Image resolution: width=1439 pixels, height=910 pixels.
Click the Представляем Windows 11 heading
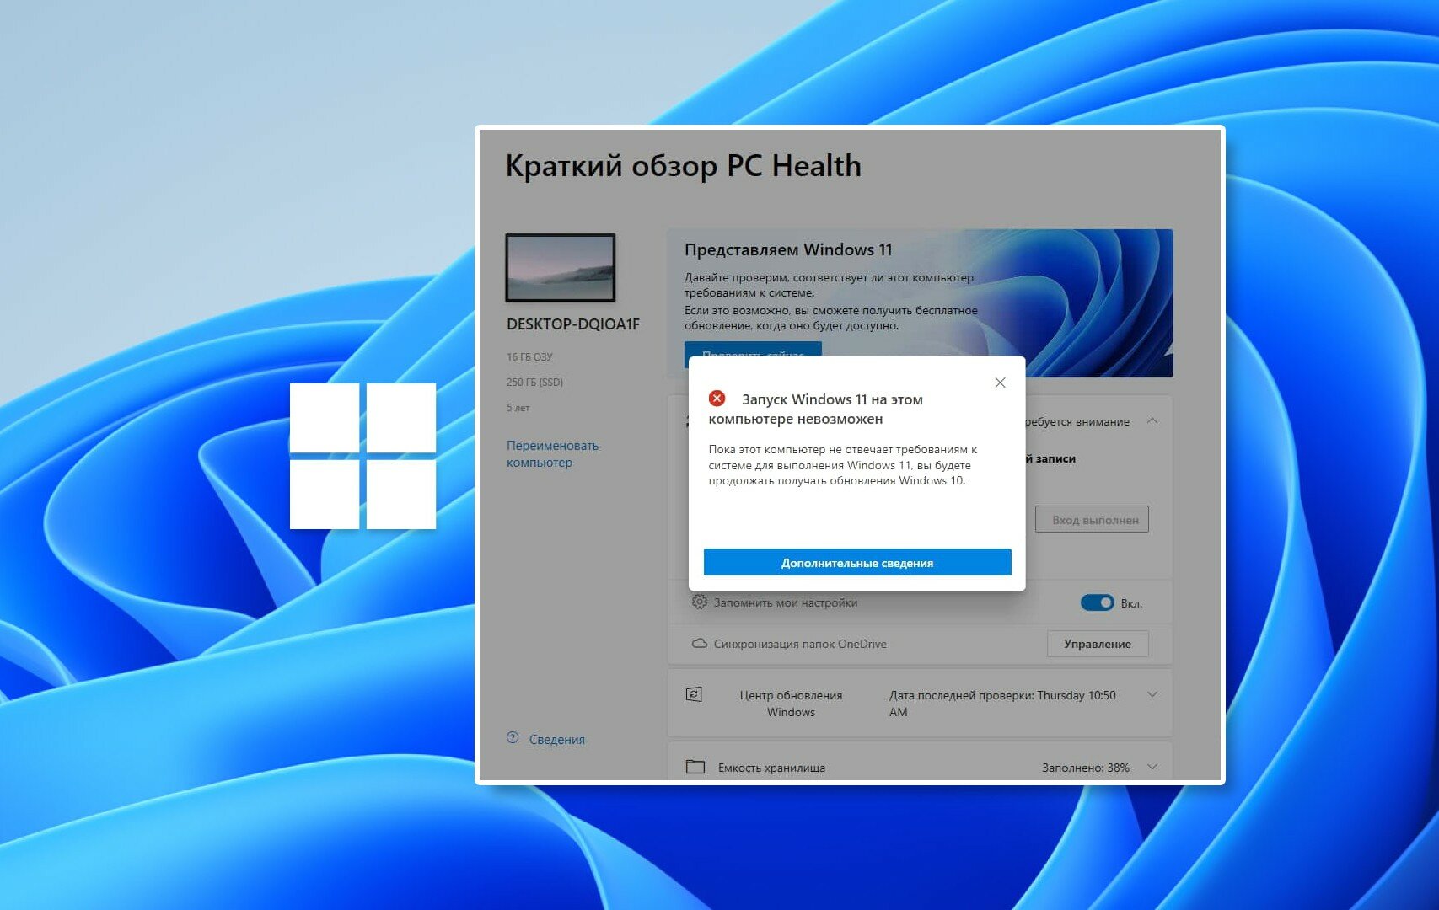click(x=788, y=249)
